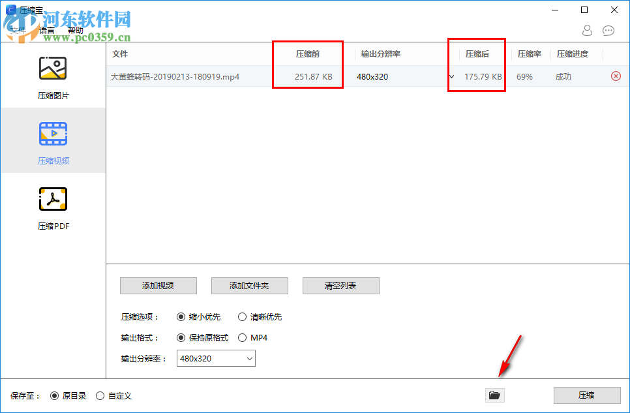This screenshot has height=413, width=630.
Task: Click the 添加文件夹 button
Action: point(249,286)
